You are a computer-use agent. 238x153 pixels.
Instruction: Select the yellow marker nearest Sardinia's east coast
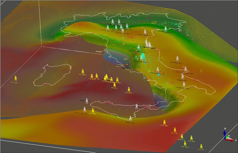[x=83, y=72]
